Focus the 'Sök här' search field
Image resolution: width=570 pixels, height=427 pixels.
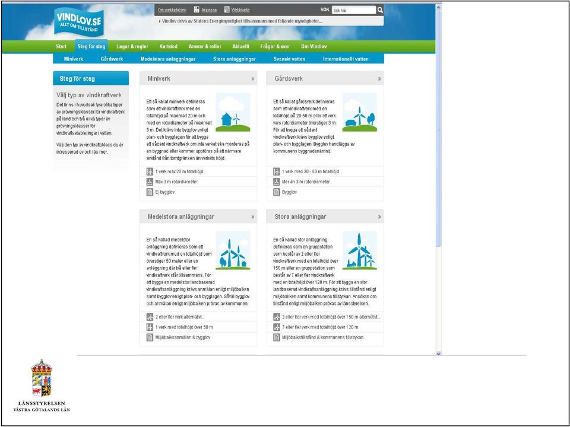[x=354, y=10]
